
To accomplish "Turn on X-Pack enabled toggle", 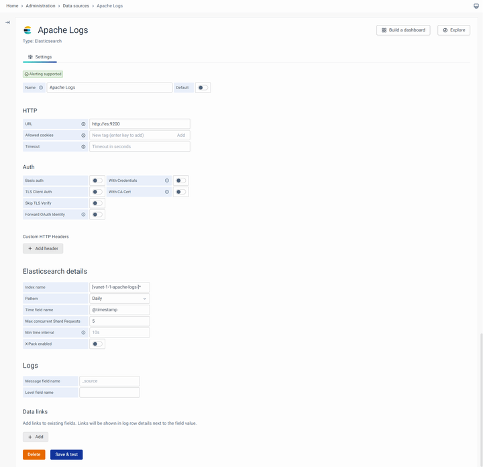I will (x=97, y=344).
